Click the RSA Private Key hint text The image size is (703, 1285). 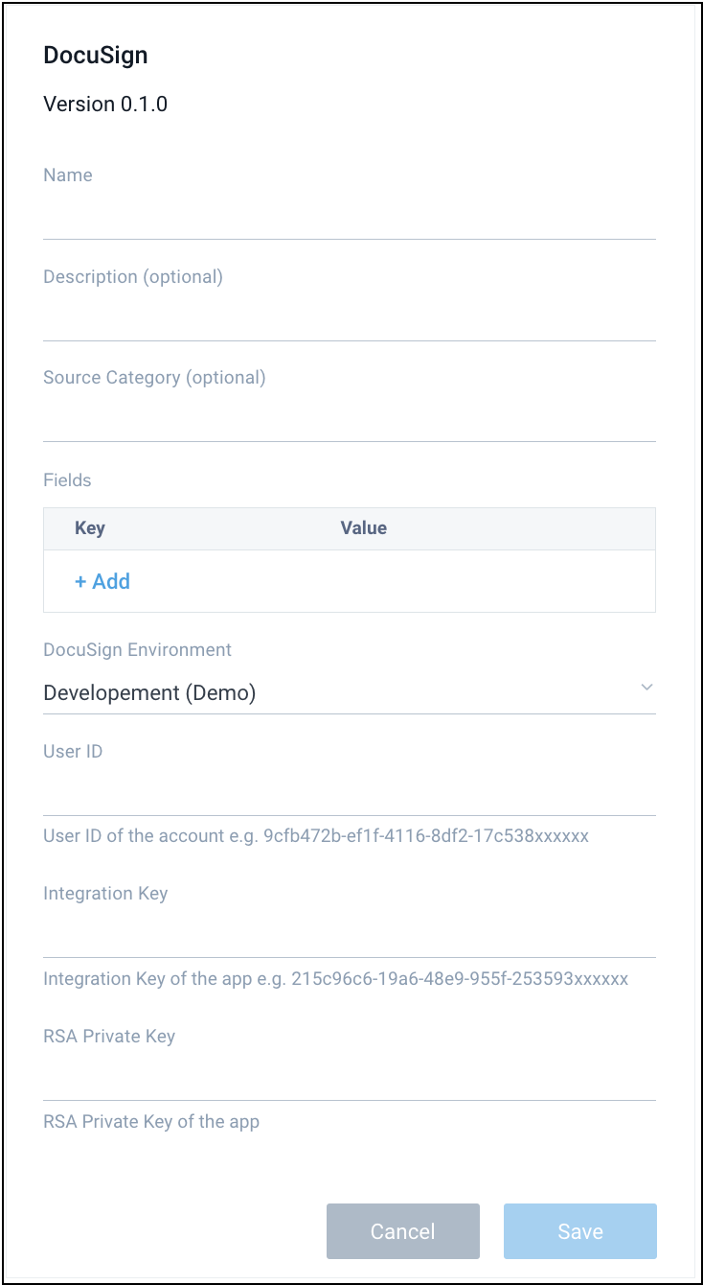(x=149, y=1121)
